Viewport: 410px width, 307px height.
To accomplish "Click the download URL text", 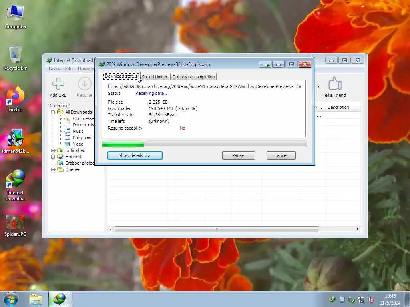I will (x=204, y=86).
